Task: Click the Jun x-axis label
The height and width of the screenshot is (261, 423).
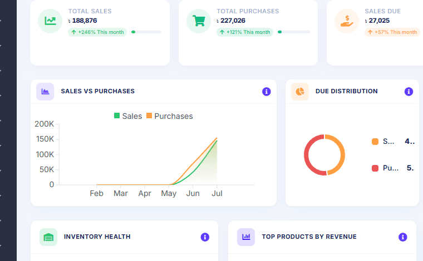Action: click(x=193, y=193)
